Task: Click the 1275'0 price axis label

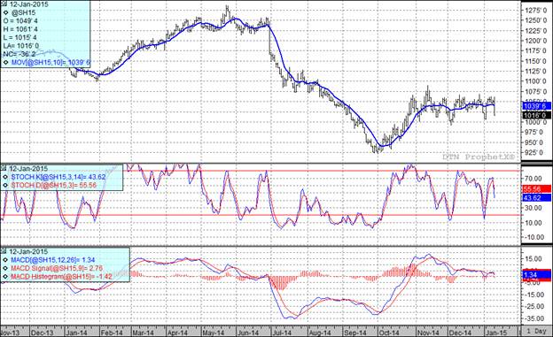Action: 535,11
